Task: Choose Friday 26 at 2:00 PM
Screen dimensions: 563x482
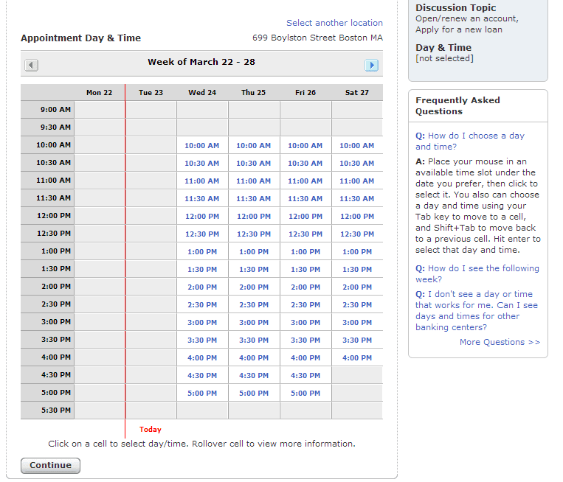Action: (305, 287)
